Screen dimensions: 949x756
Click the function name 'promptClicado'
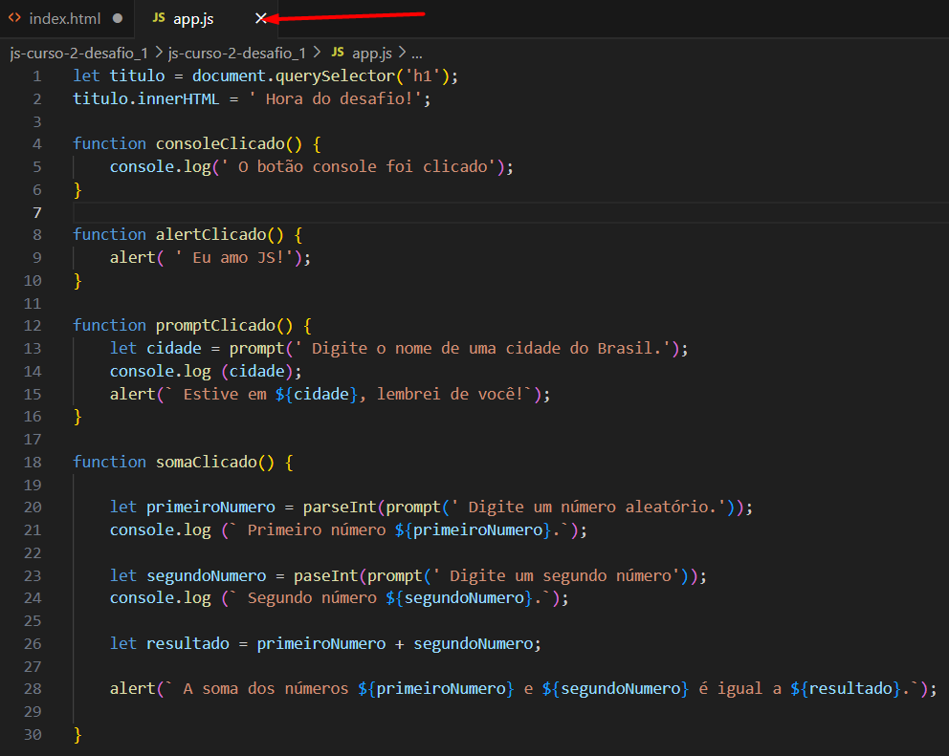(215, 325)
